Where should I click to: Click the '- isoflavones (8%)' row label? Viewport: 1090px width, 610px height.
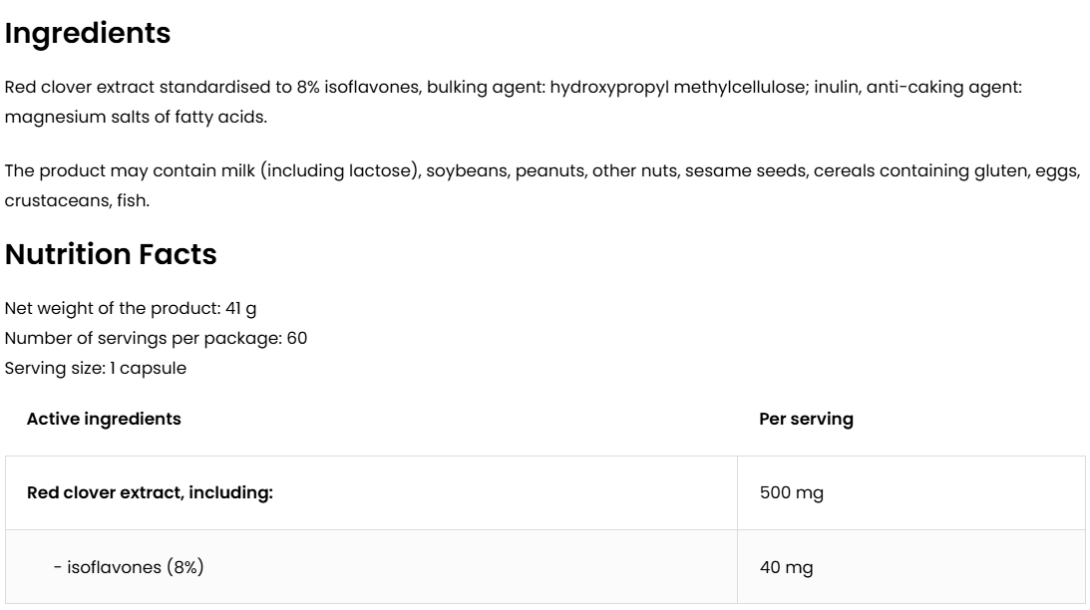point(129,567)
